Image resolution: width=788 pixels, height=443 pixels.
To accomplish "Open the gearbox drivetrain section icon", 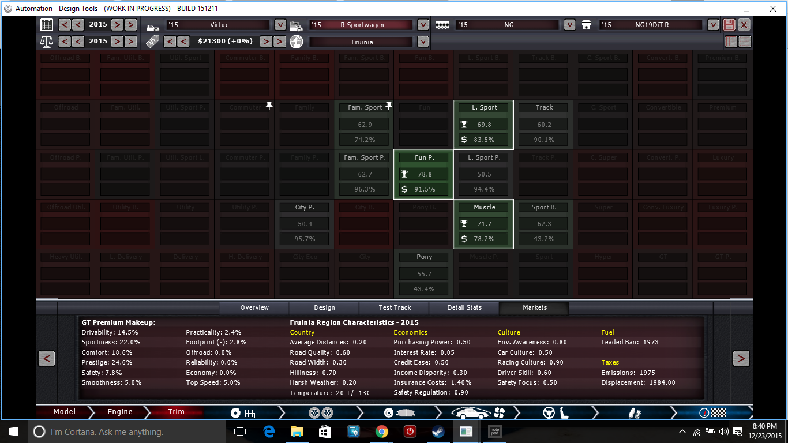I will click(x=242, y=412).
